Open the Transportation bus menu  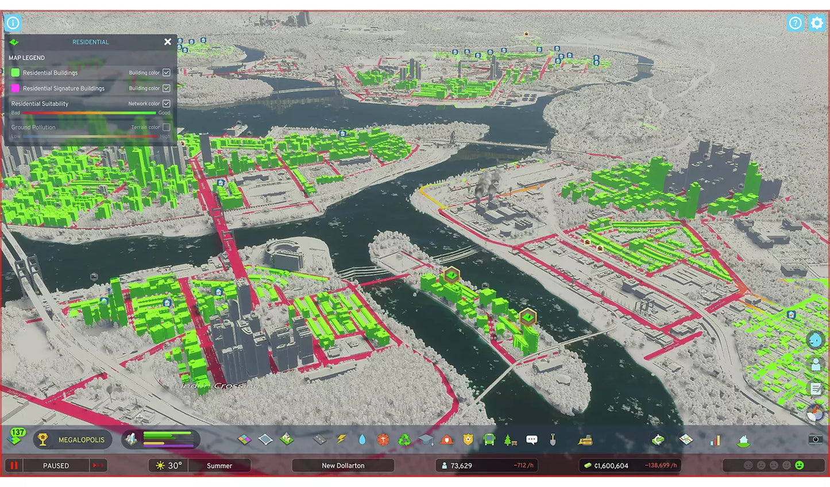(x=489, y=440)
